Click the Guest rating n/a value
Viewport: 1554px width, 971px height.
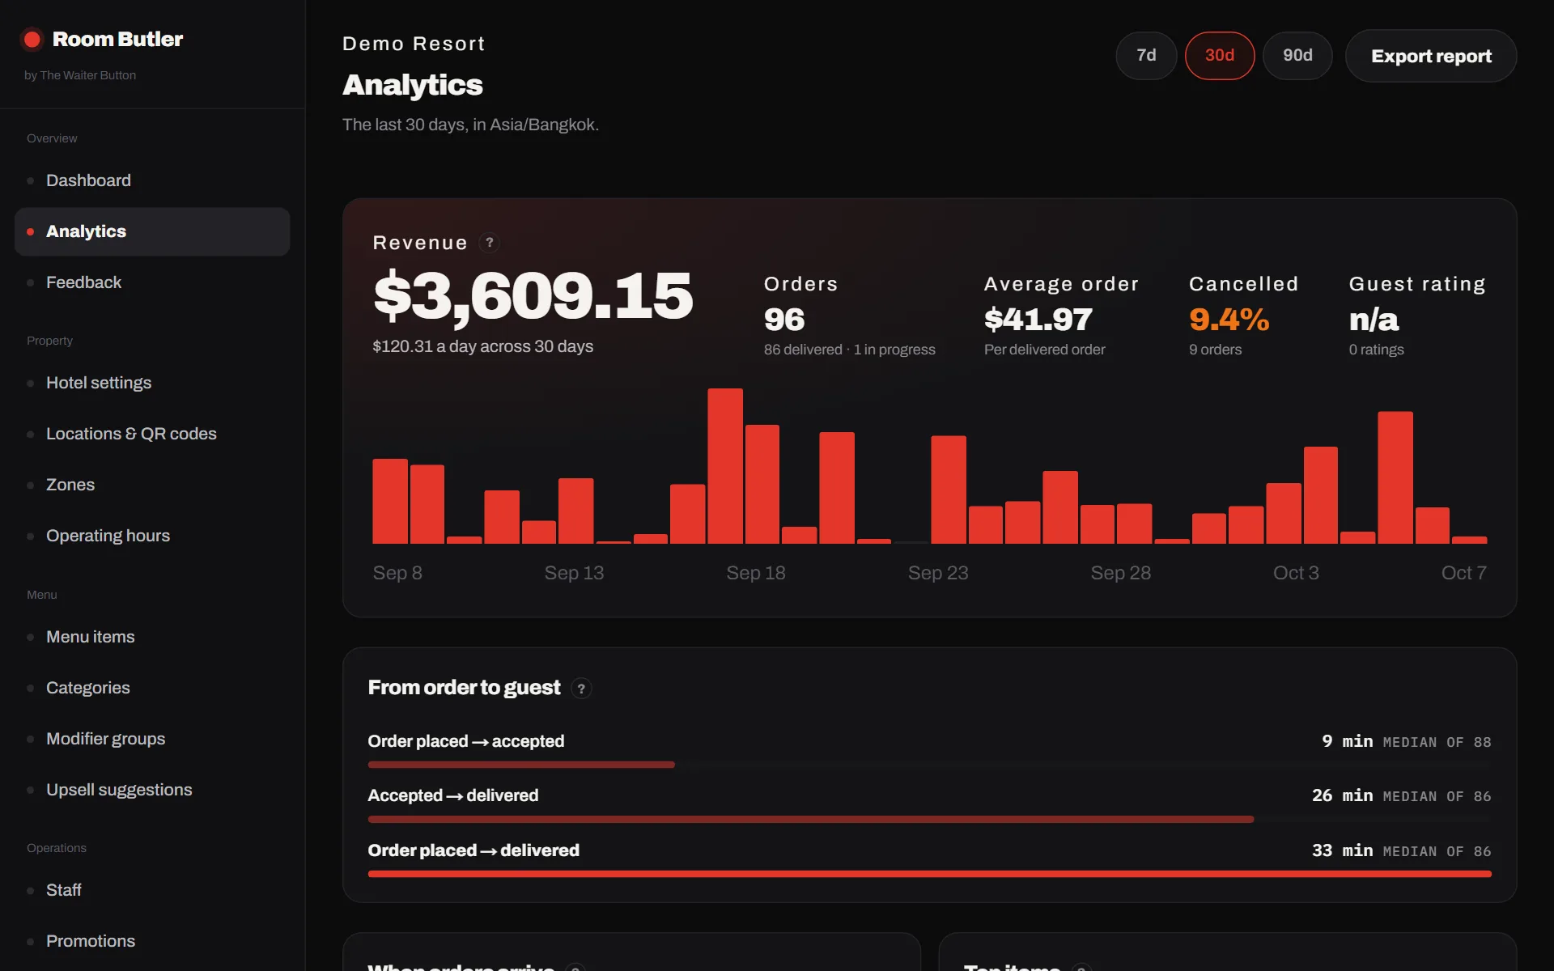pos(1374,320)
